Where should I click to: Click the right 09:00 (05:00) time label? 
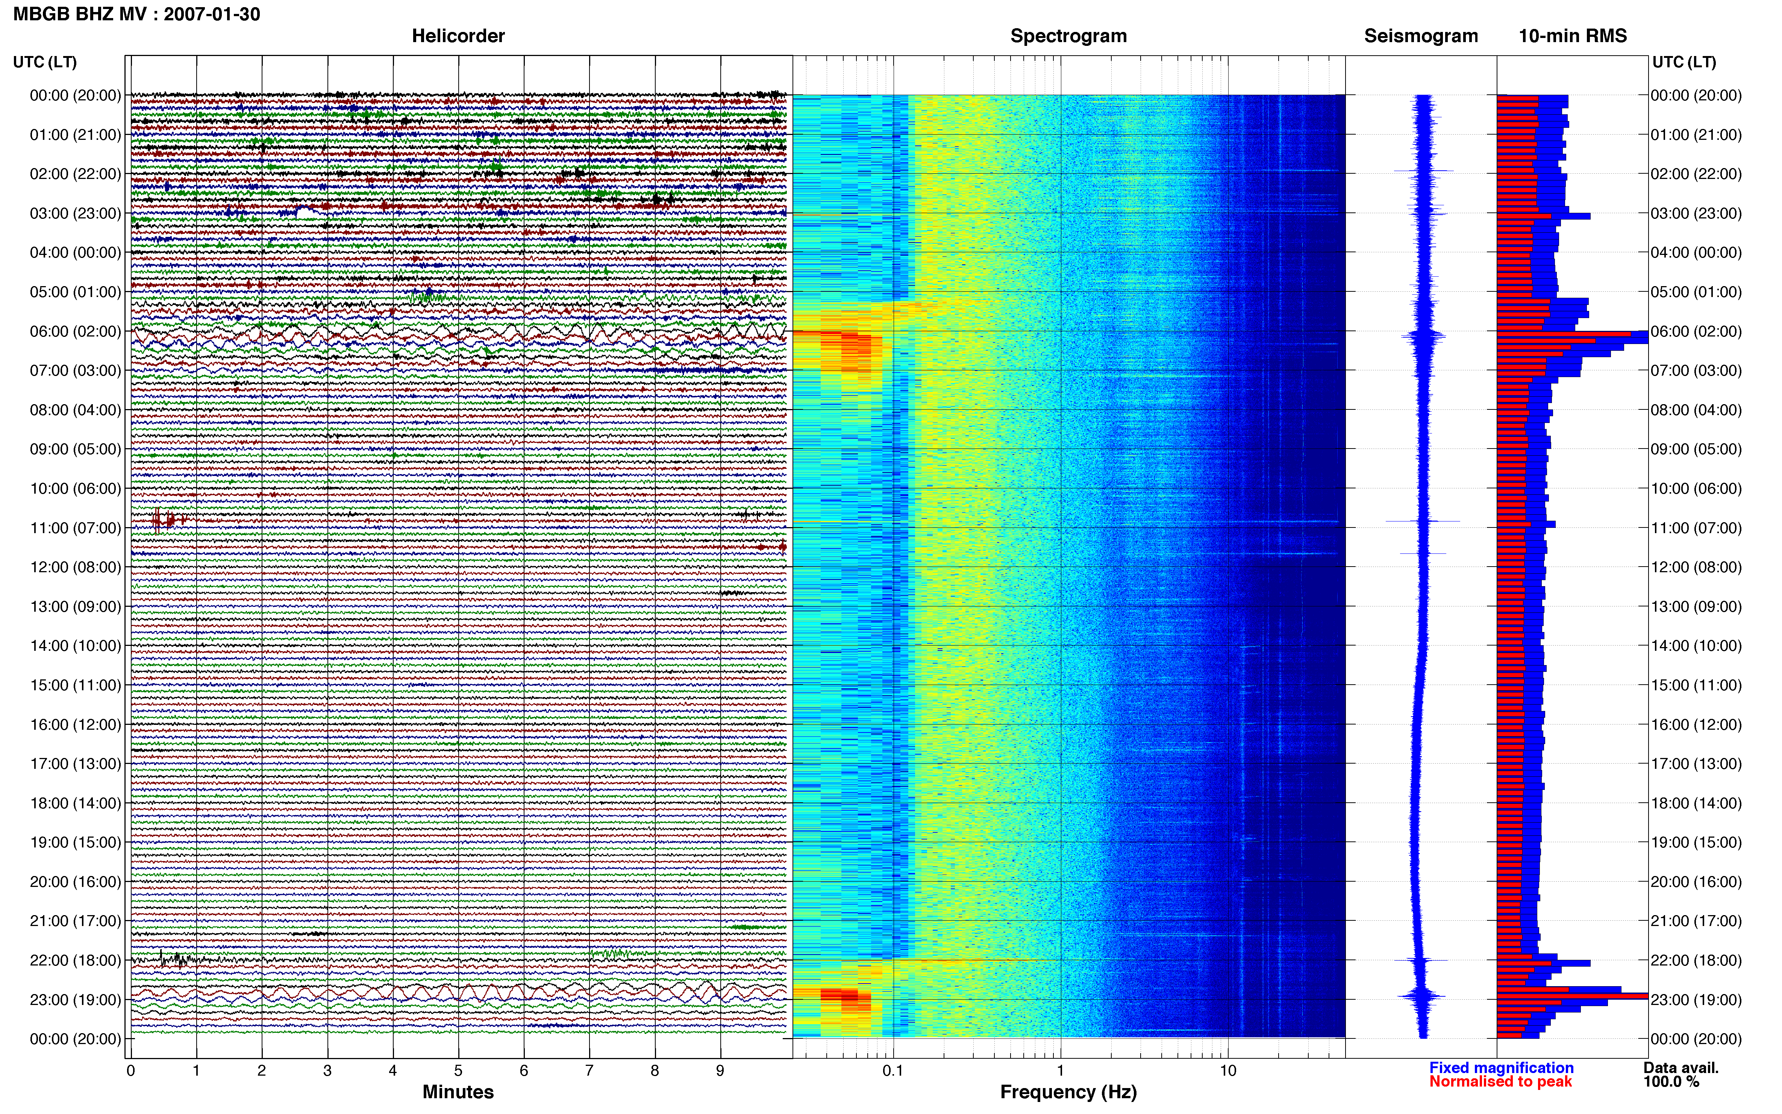pyautogui.click(x=1696, y=449)
